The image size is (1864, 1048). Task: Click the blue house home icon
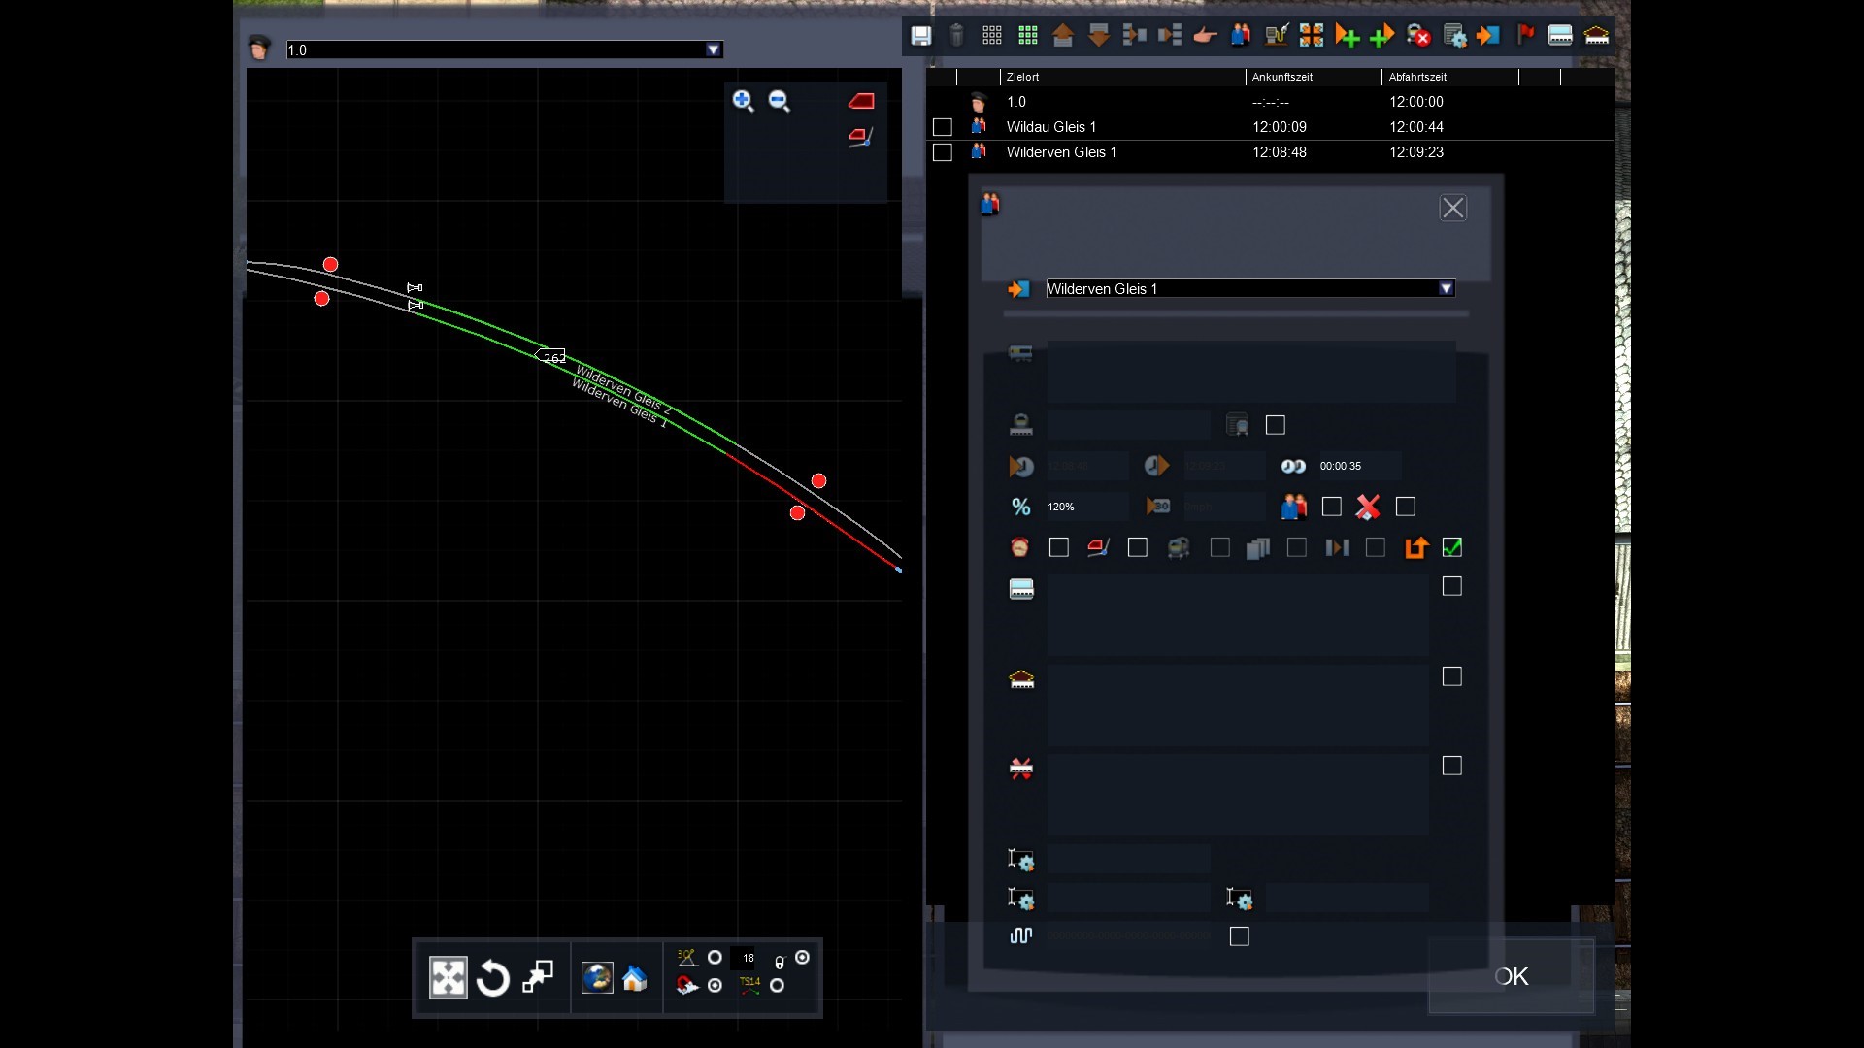coord(635,978)
